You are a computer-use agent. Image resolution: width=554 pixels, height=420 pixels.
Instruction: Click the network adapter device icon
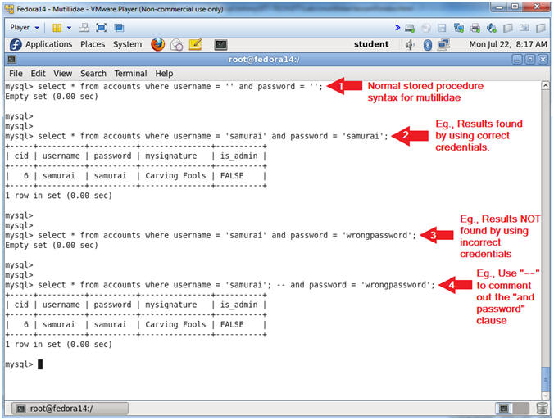point(458,28)
